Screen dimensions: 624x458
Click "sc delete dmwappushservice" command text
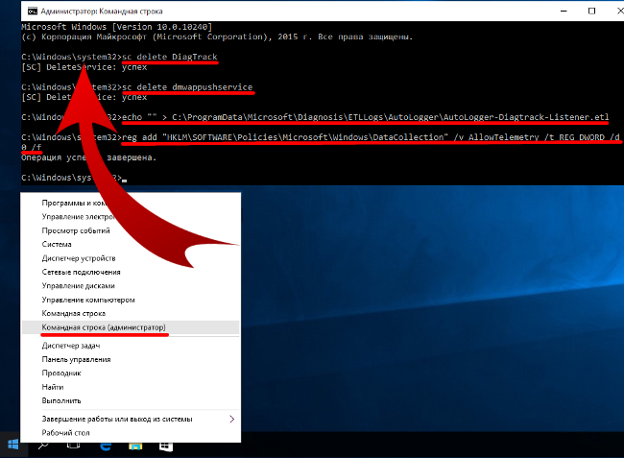point(187,87)
